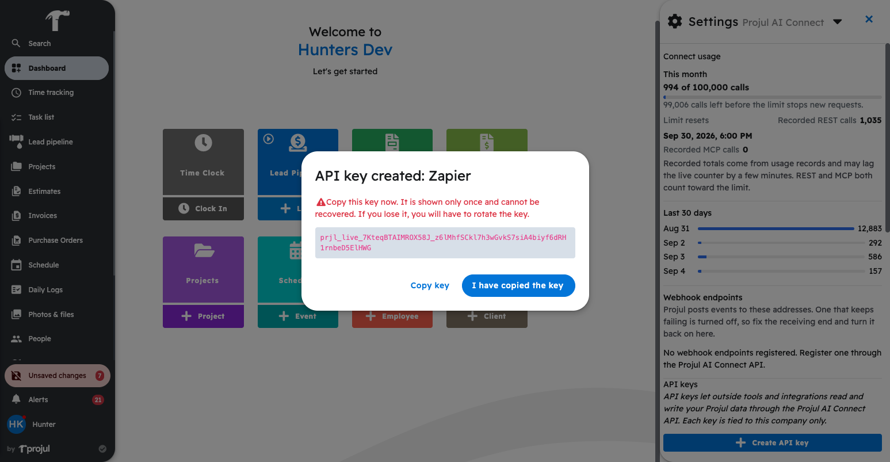The height and width of the screenshot is (462, 890).
Task: Click the Create API key button
Action: tap(772, 443)
